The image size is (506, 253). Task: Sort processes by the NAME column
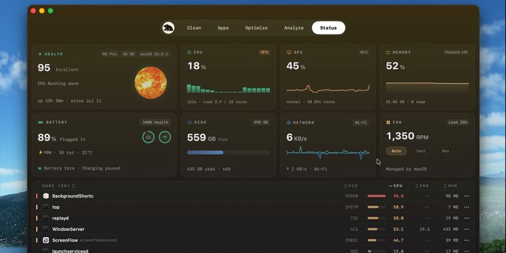click(x=58, y=186)
